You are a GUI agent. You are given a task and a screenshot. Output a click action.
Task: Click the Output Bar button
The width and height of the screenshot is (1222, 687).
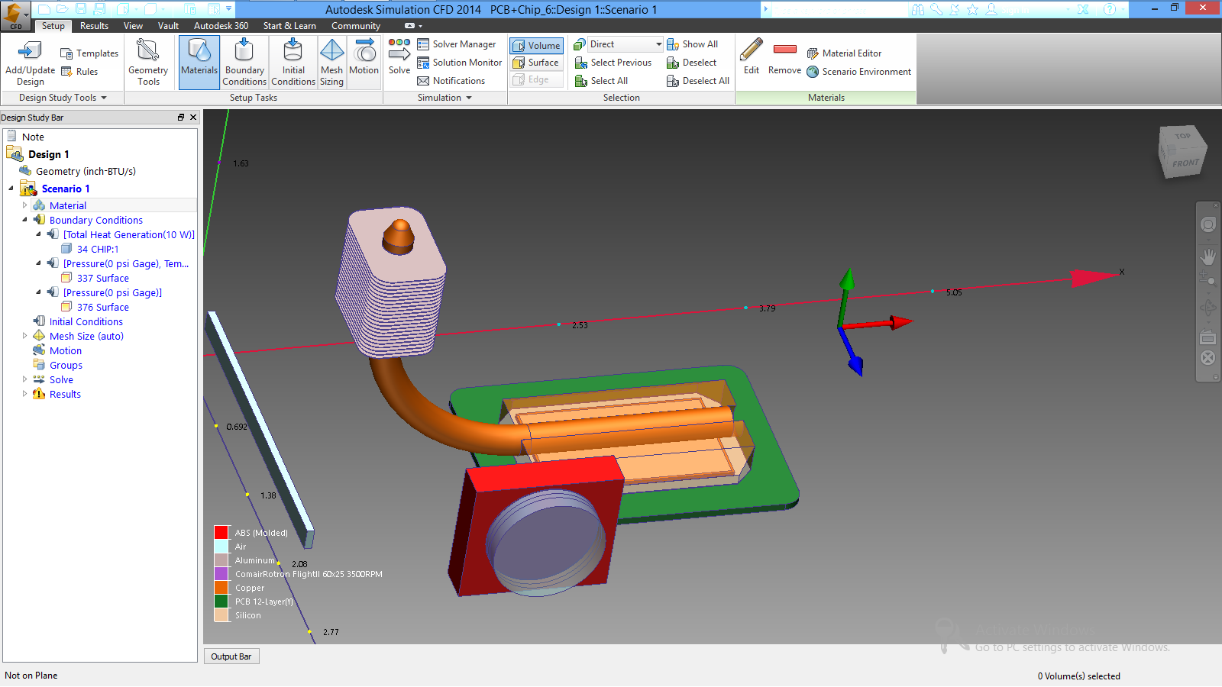pyautogui.click(x=231, y=656)
